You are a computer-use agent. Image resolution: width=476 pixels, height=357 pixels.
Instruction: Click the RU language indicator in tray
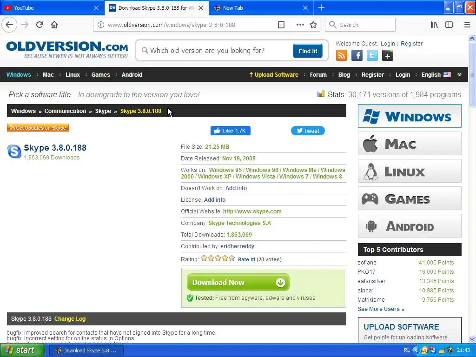coord(407,350)
